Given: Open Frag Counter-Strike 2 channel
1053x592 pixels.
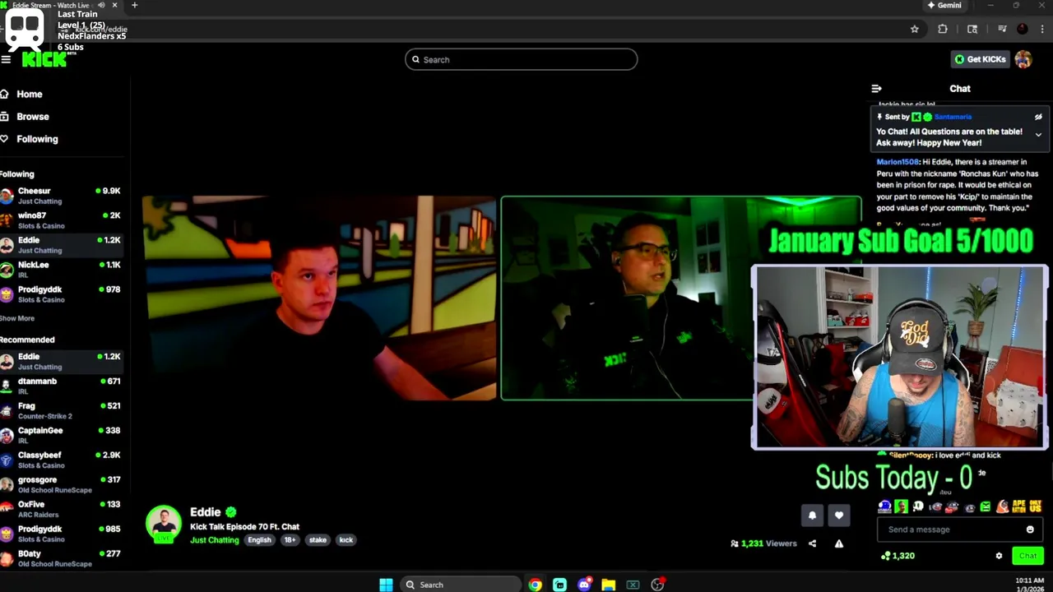Looking at the screenshot, I should point(62,410).
